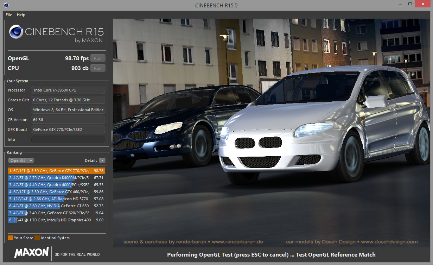The image size is (433, 265).
Task: Open the OpenGL ranking type dropdown
Action: coord(21,160)
